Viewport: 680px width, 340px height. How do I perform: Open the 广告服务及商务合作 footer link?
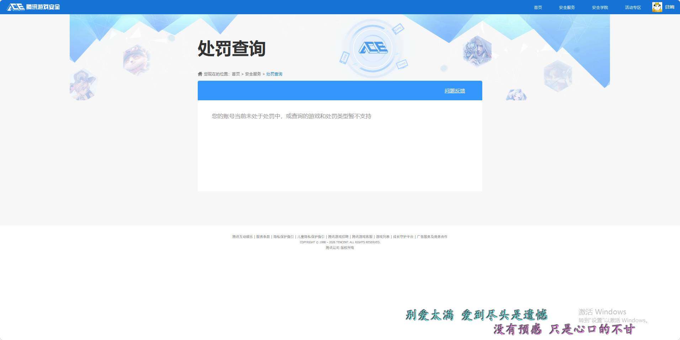coord(432,237)
